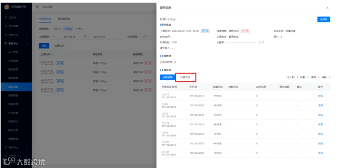
Task: Click the APP装修 icon in the sidebar
Action: click(6, 26)
